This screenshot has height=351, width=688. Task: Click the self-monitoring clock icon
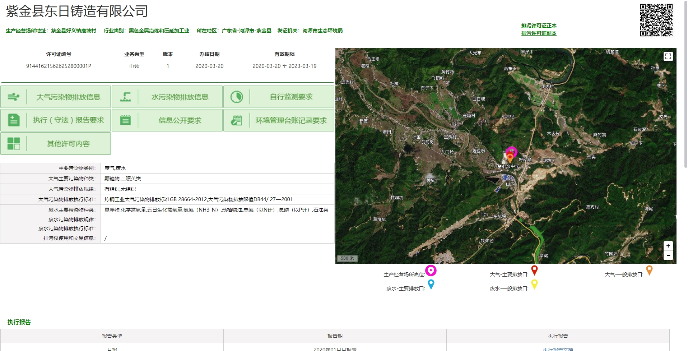point(237,97)
